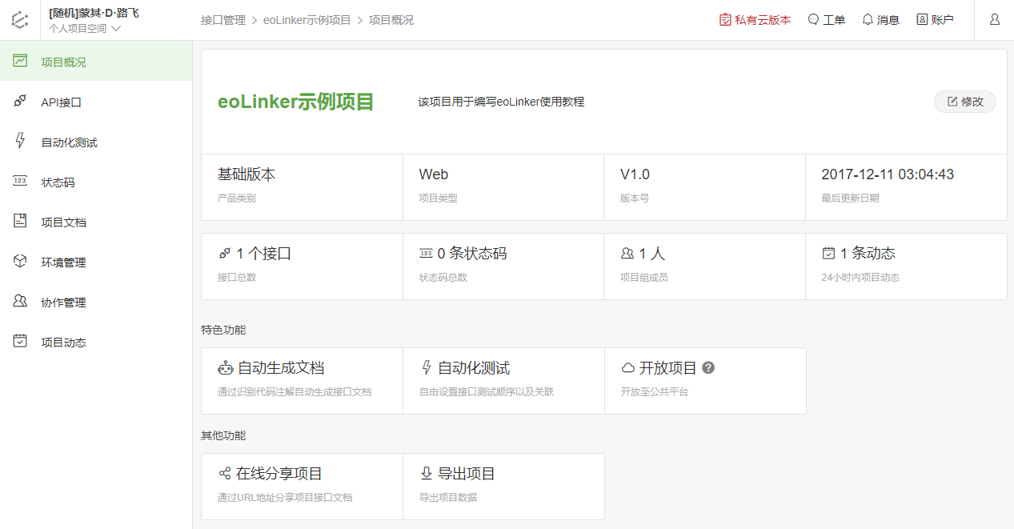This screenshot has height=529, width=1014.
Task: Click the 修改 edit button
Action: tap(965, 102)
